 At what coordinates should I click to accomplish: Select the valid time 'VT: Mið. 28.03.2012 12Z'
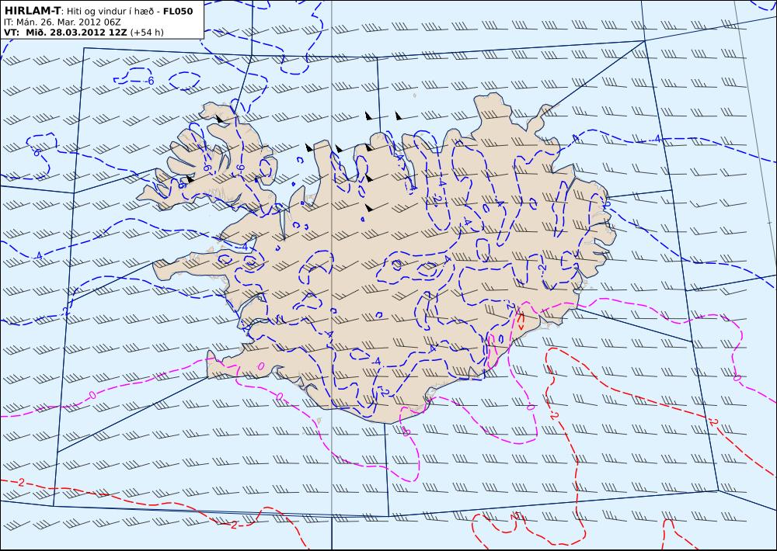click(65, 32)
